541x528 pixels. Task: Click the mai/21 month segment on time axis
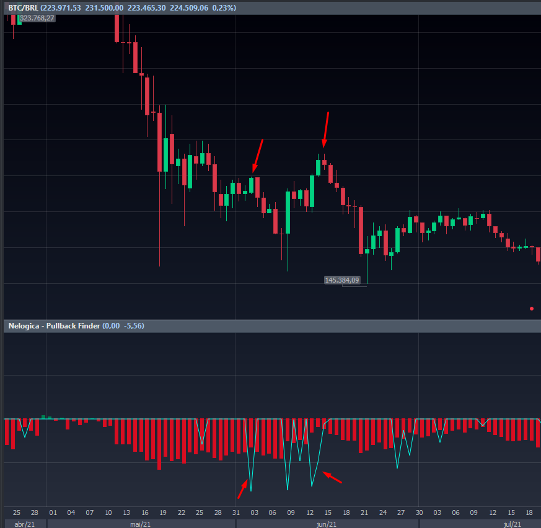point(141,524)
